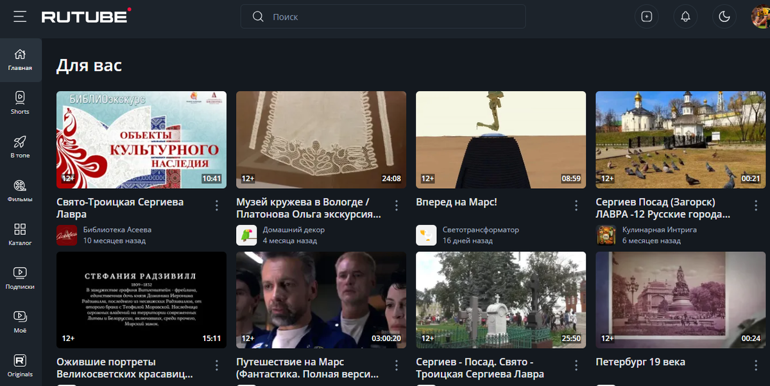Open title Сергиев Посад (Загорск) ЛАВРА
Image resolution: width=770 pixels, height=386 pixels.
[664, 207]
